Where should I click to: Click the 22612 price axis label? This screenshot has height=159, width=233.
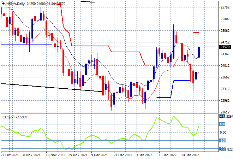pos(225,112)
